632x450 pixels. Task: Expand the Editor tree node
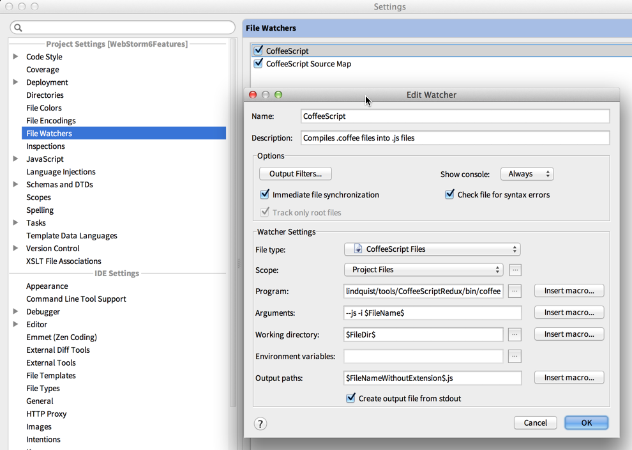[16, 324]
